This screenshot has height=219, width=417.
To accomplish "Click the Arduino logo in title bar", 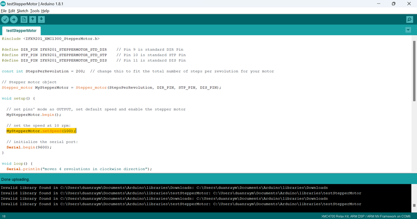I will [3, 4].
